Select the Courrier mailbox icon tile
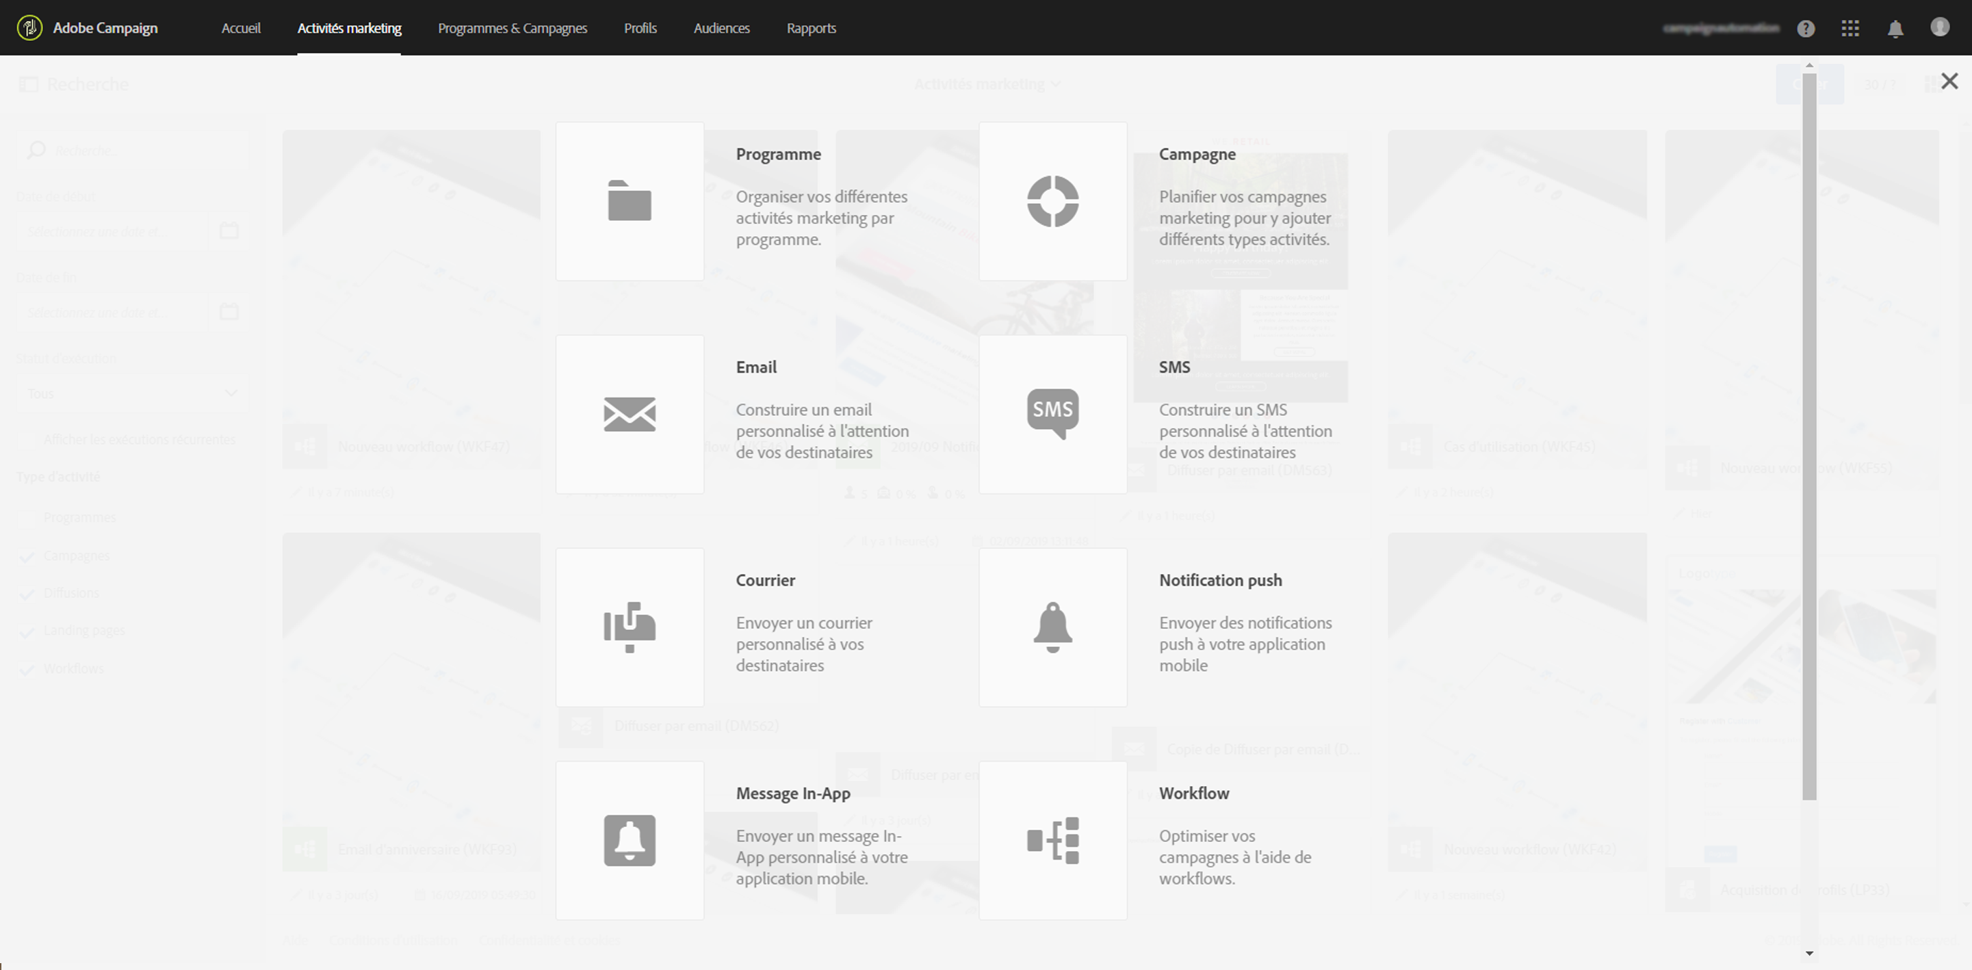The width and height of the screenshot is (1972, 970). 630,627
